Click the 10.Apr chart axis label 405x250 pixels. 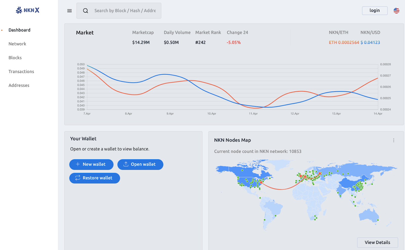click(212, 114)
